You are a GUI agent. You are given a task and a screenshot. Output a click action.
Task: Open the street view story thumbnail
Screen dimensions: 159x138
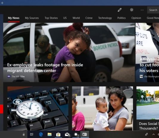[148, 103]
